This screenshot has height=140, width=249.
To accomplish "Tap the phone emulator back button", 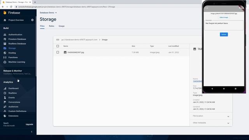I will point(212,89).
